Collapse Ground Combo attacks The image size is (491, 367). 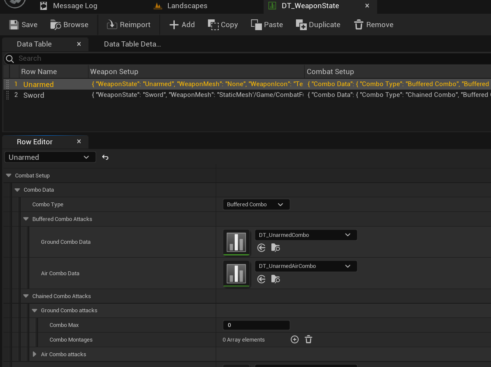pos(35,311)
